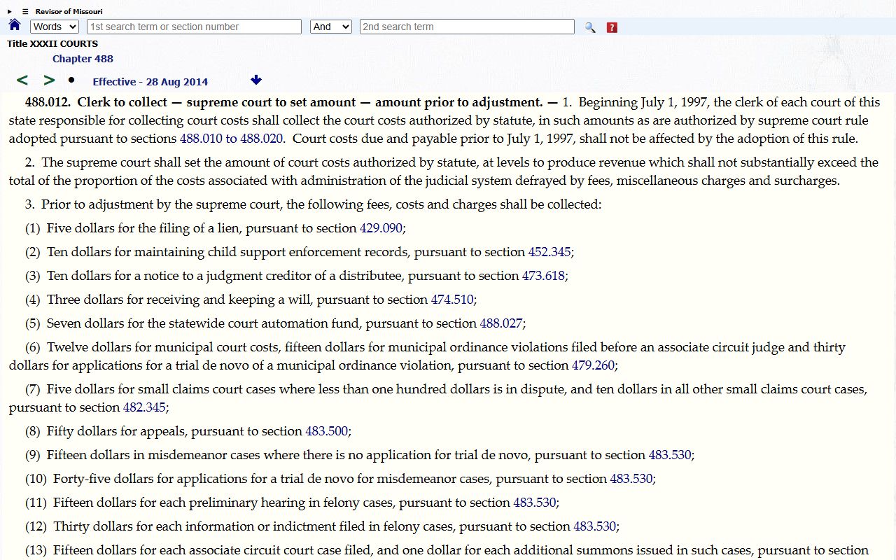
Task: Open section 473.618 link
Action: point(543,276)
